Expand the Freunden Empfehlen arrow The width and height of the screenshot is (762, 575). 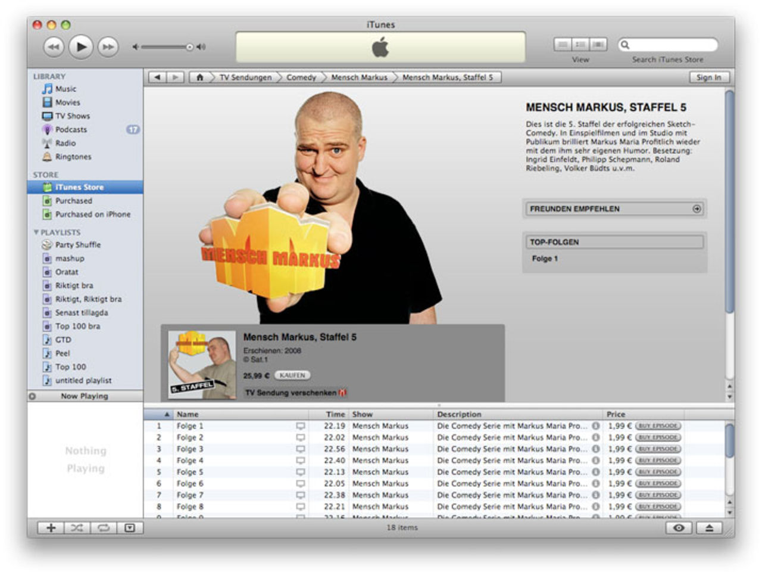[697, 209]
